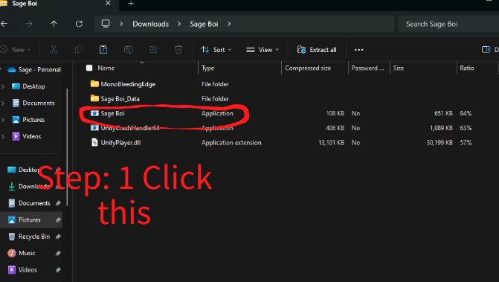
Task: Toggle the Details pane icon
Action: click(x=486, y=49)
